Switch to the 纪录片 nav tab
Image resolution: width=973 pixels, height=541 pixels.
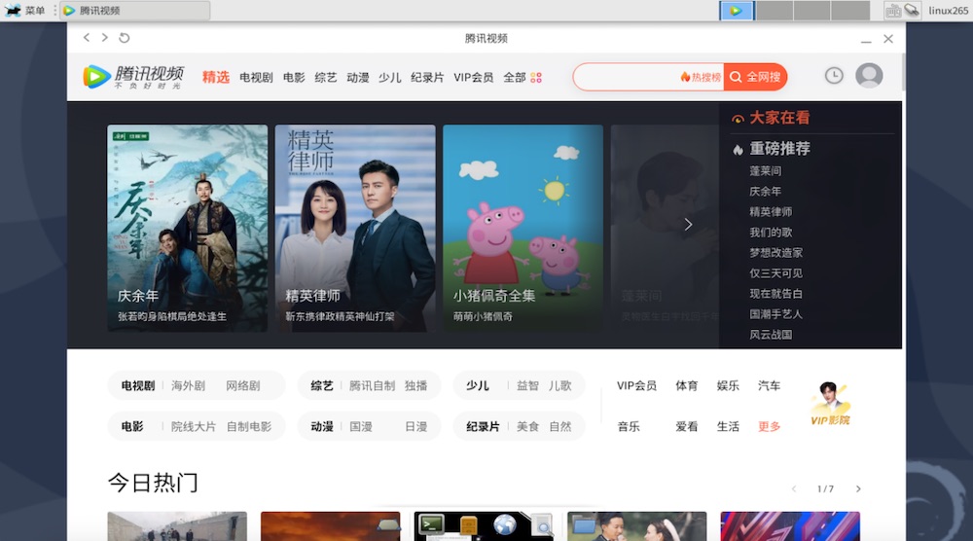tap(427, 78)
